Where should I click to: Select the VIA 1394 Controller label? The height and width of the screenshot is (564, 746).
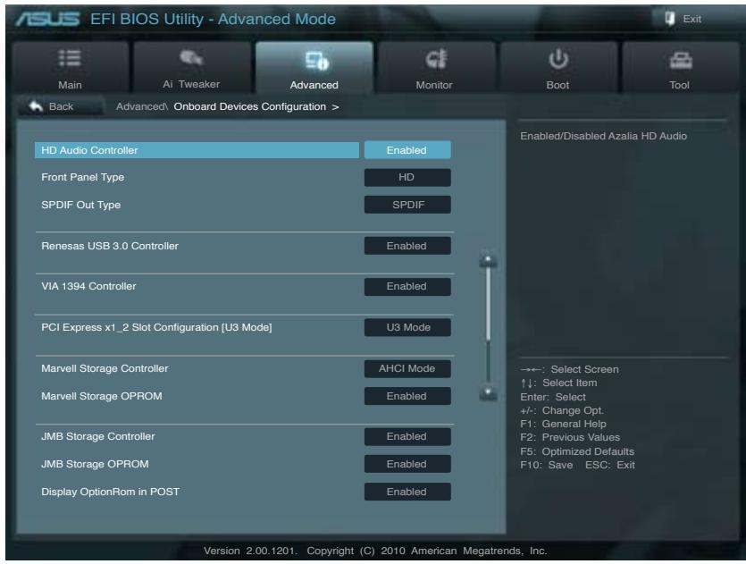coord(88,286)
